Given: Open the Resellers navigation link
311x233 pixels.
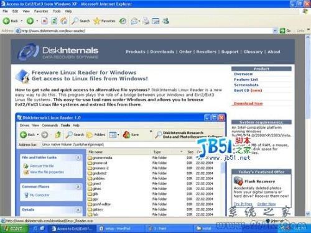Looking at the screenshot, I should click(x=207, y=52).
